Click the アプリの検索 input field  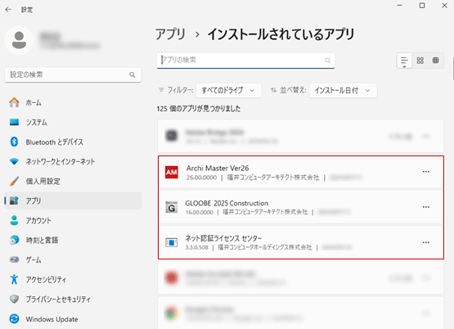point(245,61)
